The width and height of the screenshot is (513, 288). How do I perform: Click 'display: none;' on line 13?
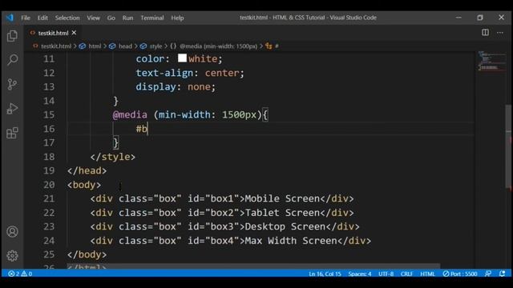(x=176, y=87)
